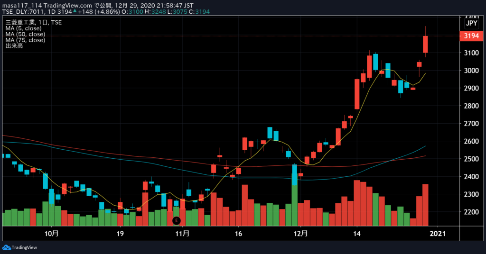This screenshot has height=254, width=486.
Task: Select the MA (5, close) indicator label
Action: (23, 28)
